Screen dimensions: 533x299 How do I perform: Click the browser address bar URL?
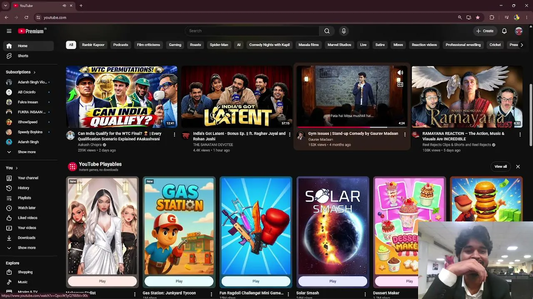tap(55, 17)
